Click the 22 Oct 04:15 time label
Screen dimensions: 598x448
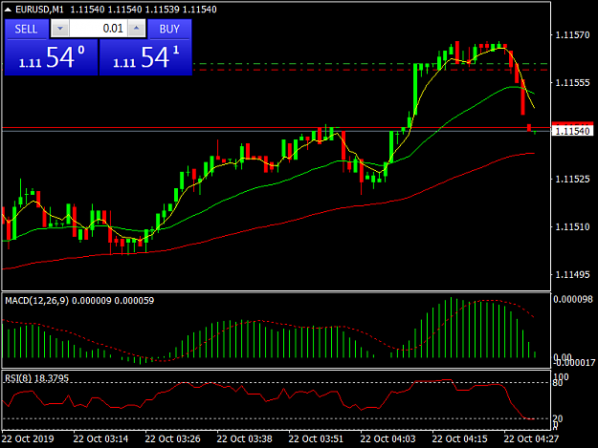[459, 438]
